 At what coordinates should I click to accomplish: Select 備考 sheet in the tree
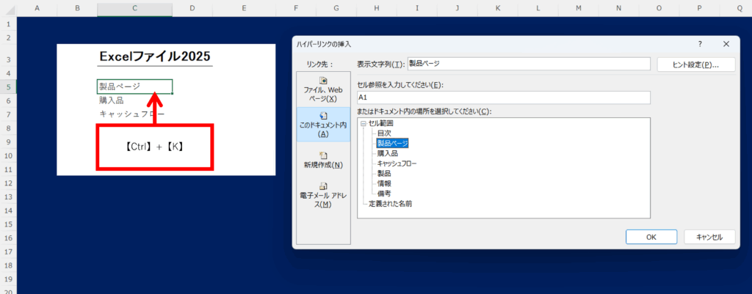384,194
